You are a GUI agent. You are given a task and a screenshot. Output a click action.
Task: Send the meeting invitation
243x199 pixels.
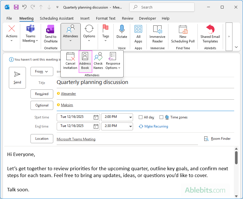pyautogui.click(x=17, y=77)
